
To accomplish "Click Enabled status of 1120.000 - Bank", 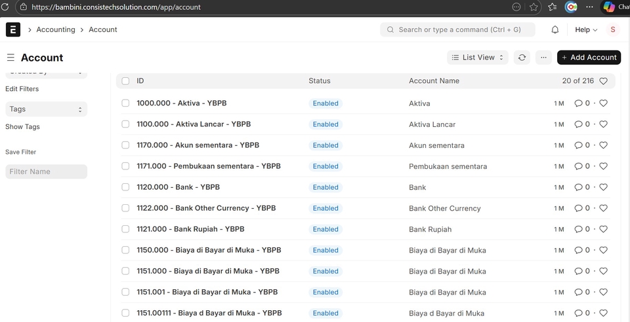I will [x=325, y=187].
